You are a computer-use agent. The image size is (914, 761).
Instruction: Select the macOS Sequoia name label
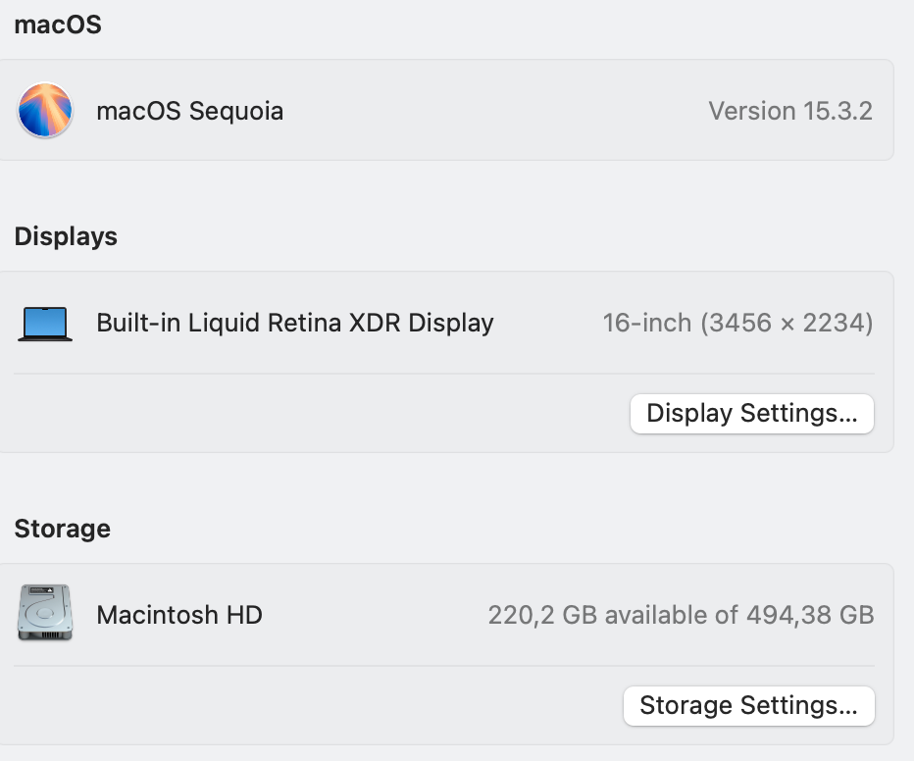tap(190, 111)
